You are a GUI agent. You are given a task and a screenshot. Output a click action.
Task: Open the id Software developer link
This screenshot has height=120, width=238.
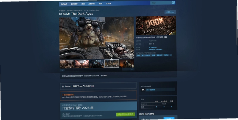coord(153,47)
